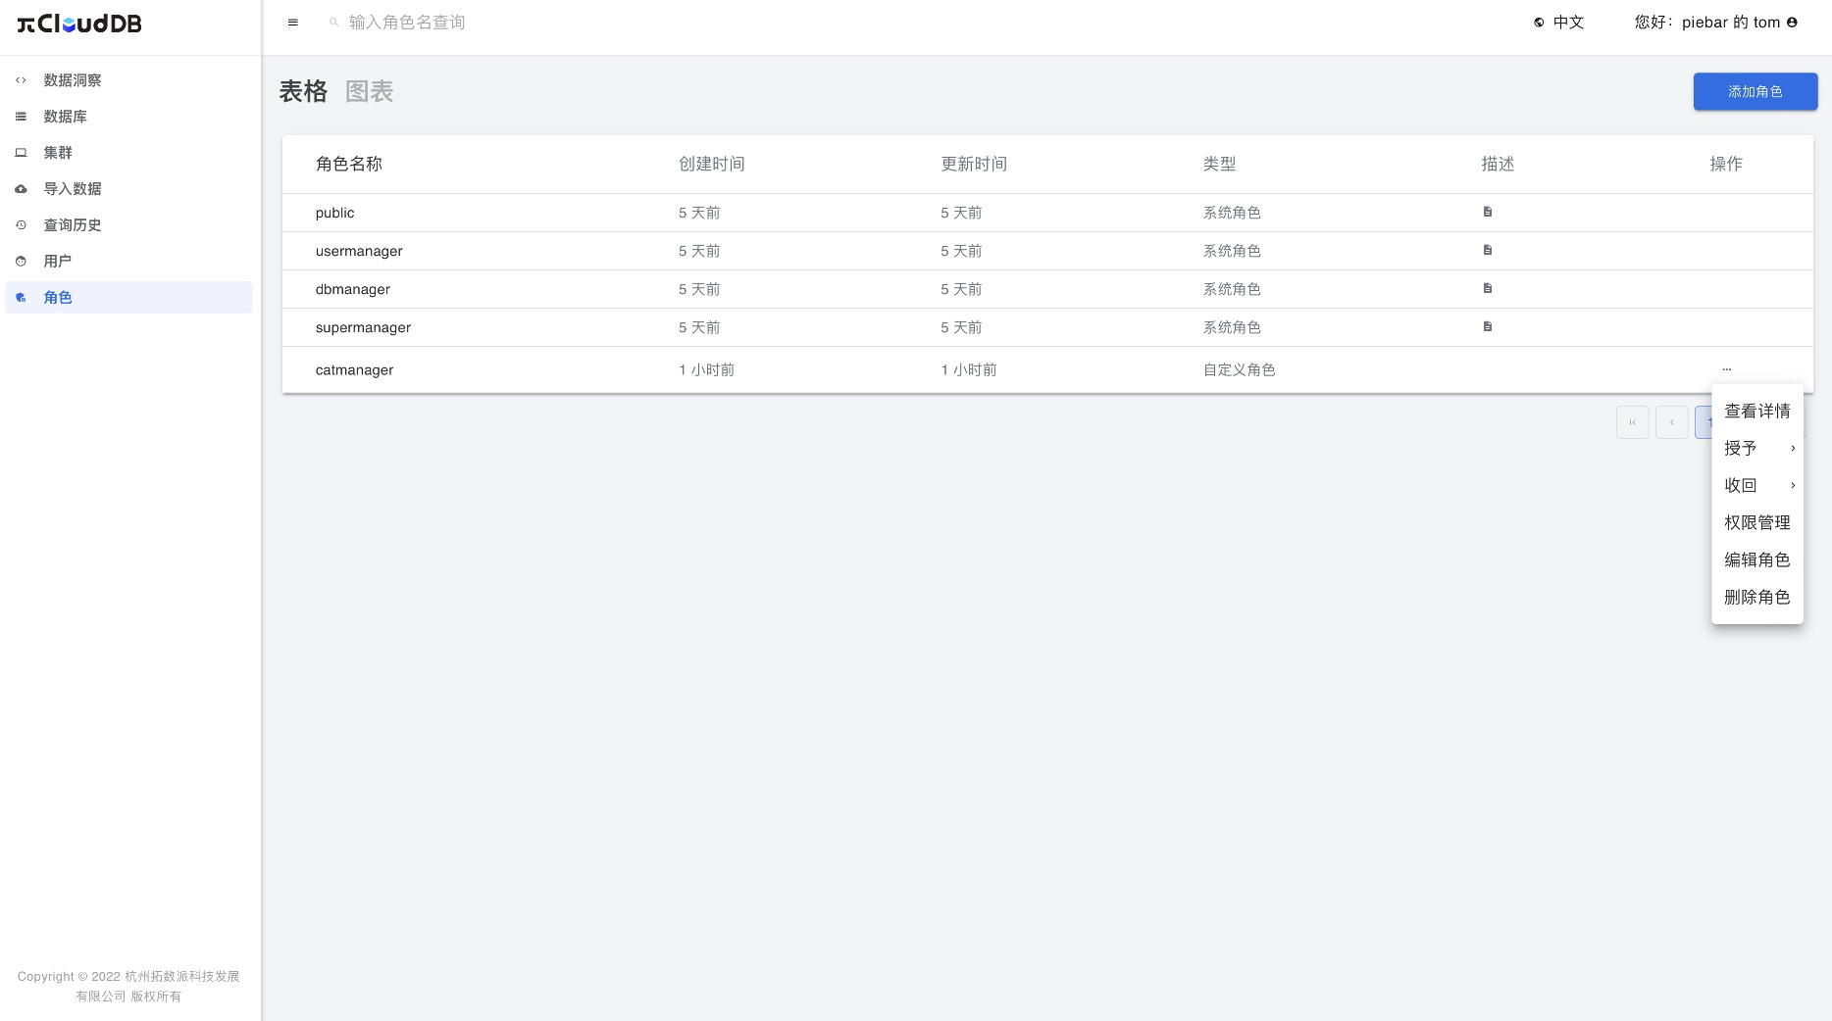Screen dimensions: 1832x1021
Task: Open 用户 in the sidebar
Action: pos(128,262)
